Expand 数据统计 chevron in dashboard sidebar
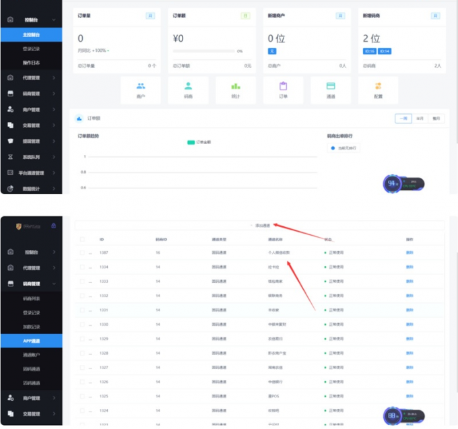Viewport: 458px width, 429px height. point(54,189)
